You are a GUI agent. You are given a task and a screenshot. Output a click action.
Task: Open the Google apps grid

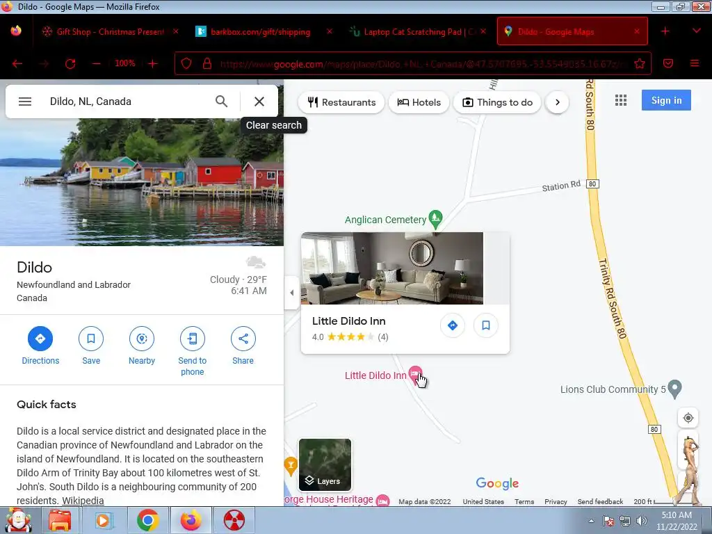tap(621, 100)
